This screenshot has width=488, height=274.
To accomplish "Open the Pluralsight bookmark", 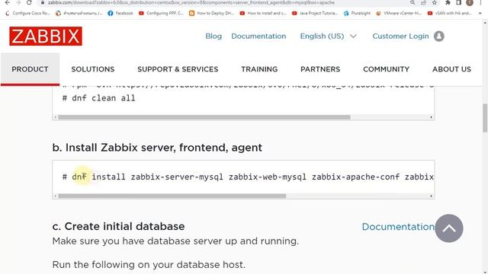I will point(358,13).
